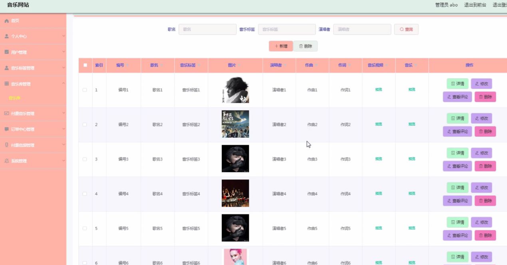507x265 pixels.
Task: Check the checkbox for row 4
Action: [85, 194]
